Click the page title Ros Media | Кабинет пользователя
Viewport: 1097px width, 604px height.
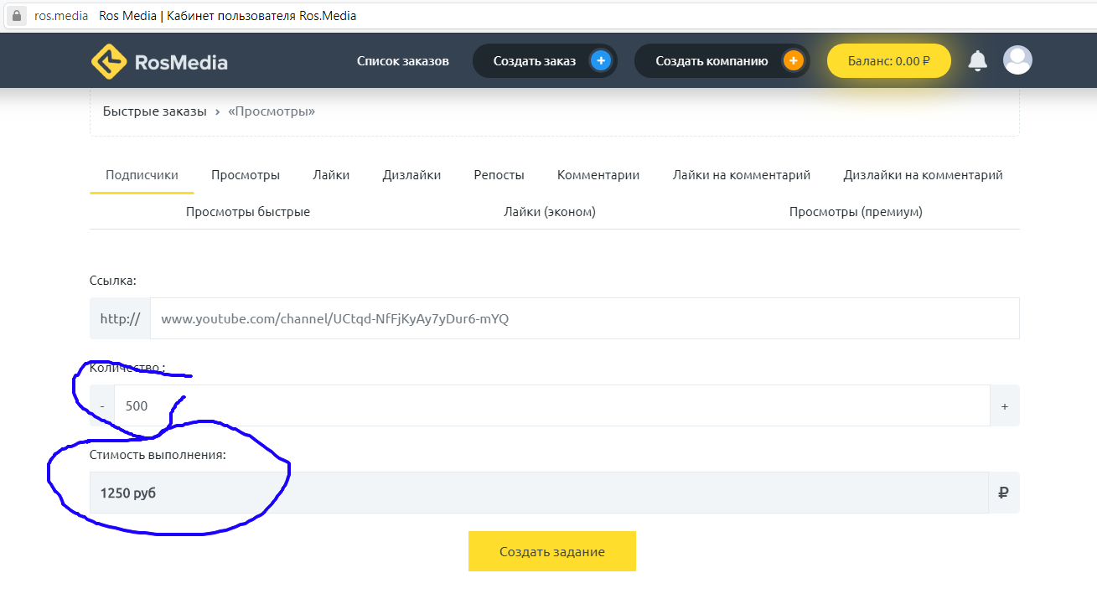click(x=227, y=16)
